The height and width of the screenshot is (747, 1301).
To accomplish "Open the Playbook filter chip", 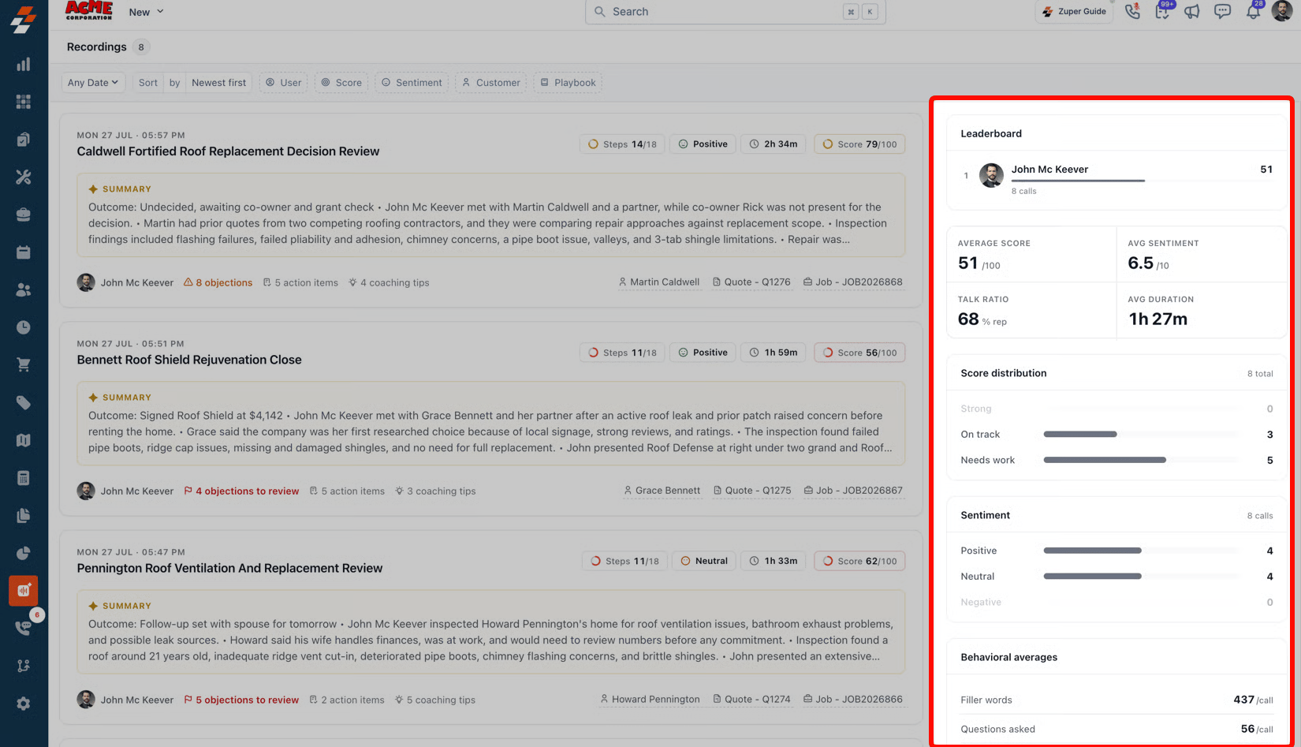I will coord(568,82).
